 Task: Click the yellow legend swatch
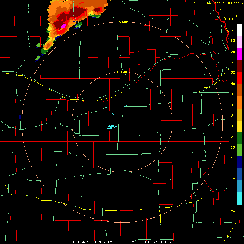click(x=239, y=126)
